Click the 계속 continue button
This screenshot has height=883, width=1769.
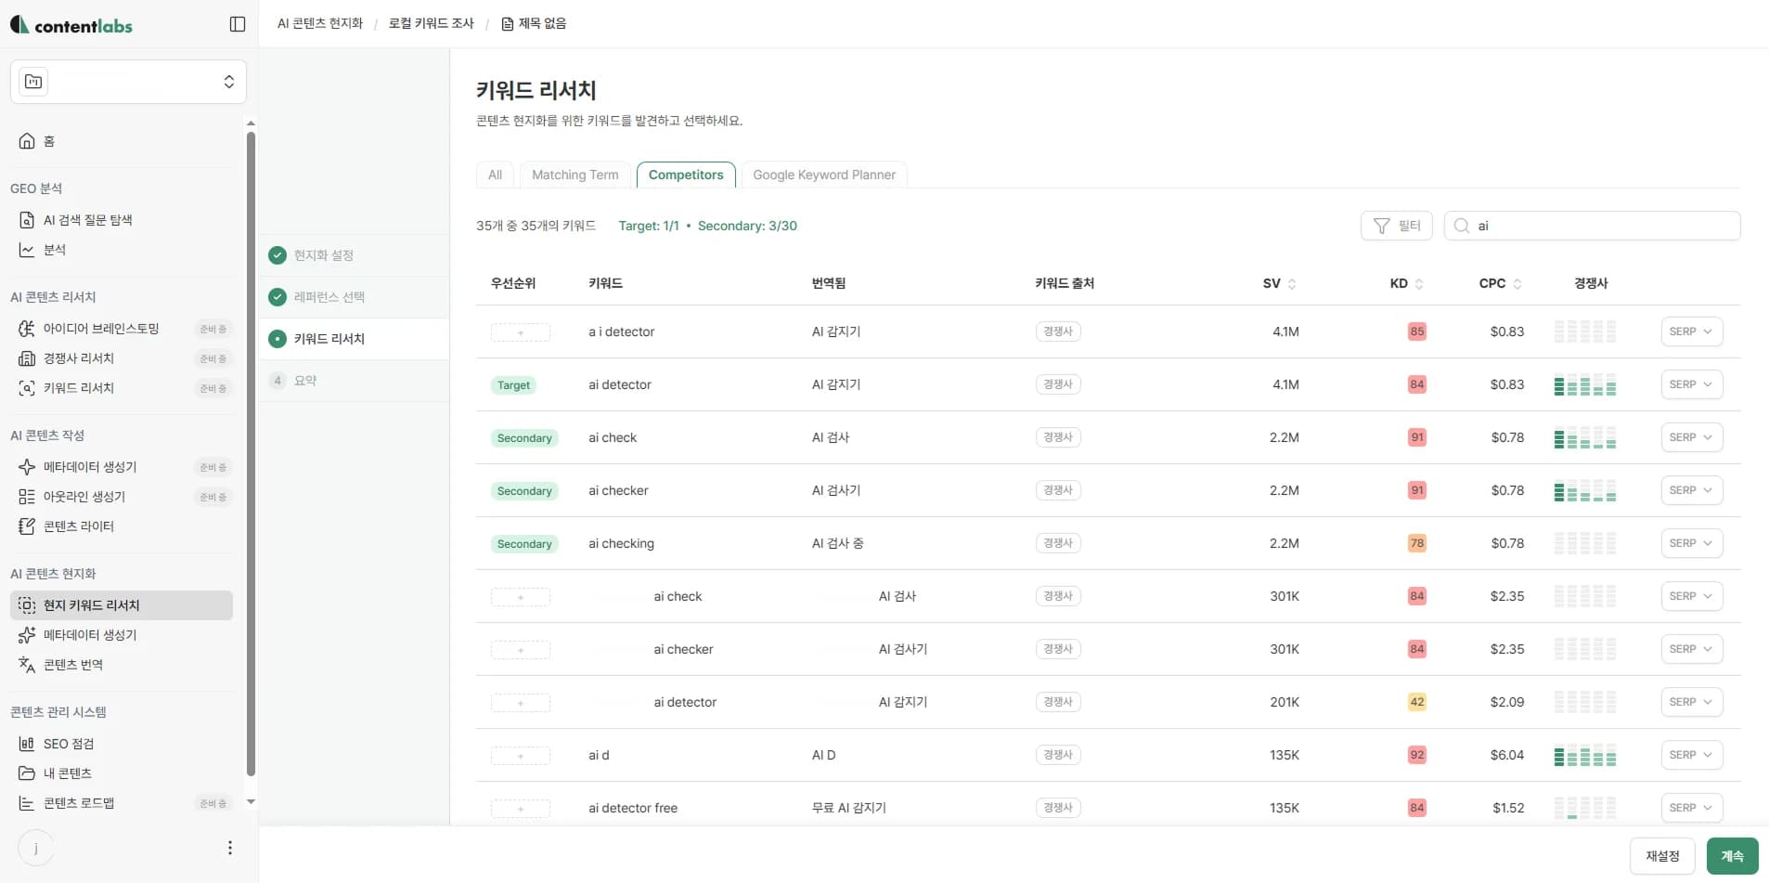click(x=1732, y=856)
